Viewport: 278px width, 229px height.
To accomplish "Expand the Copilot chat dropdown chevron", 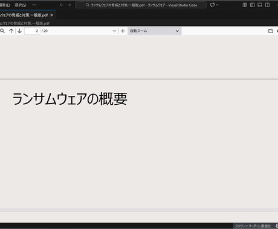I will [x=217, y=5].
